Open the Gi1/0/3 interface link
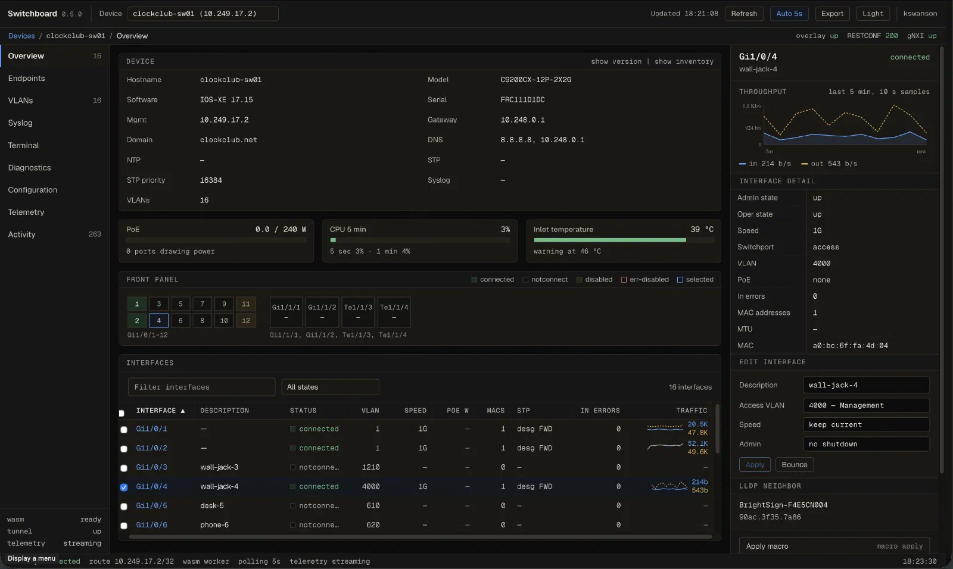953x569 pixels. pyautogui.click(x=151, y=468)
